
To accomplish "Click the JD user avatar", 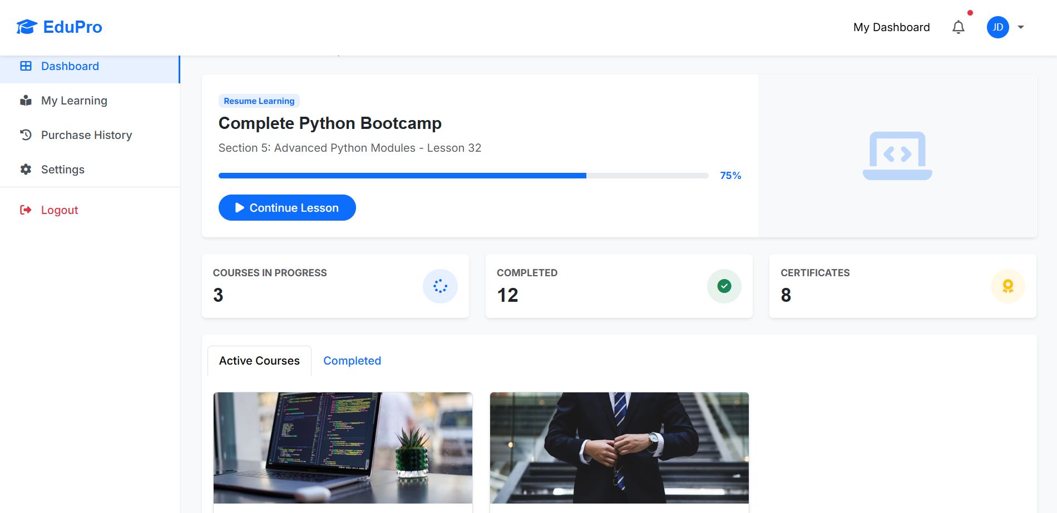I will coord(997,27).
